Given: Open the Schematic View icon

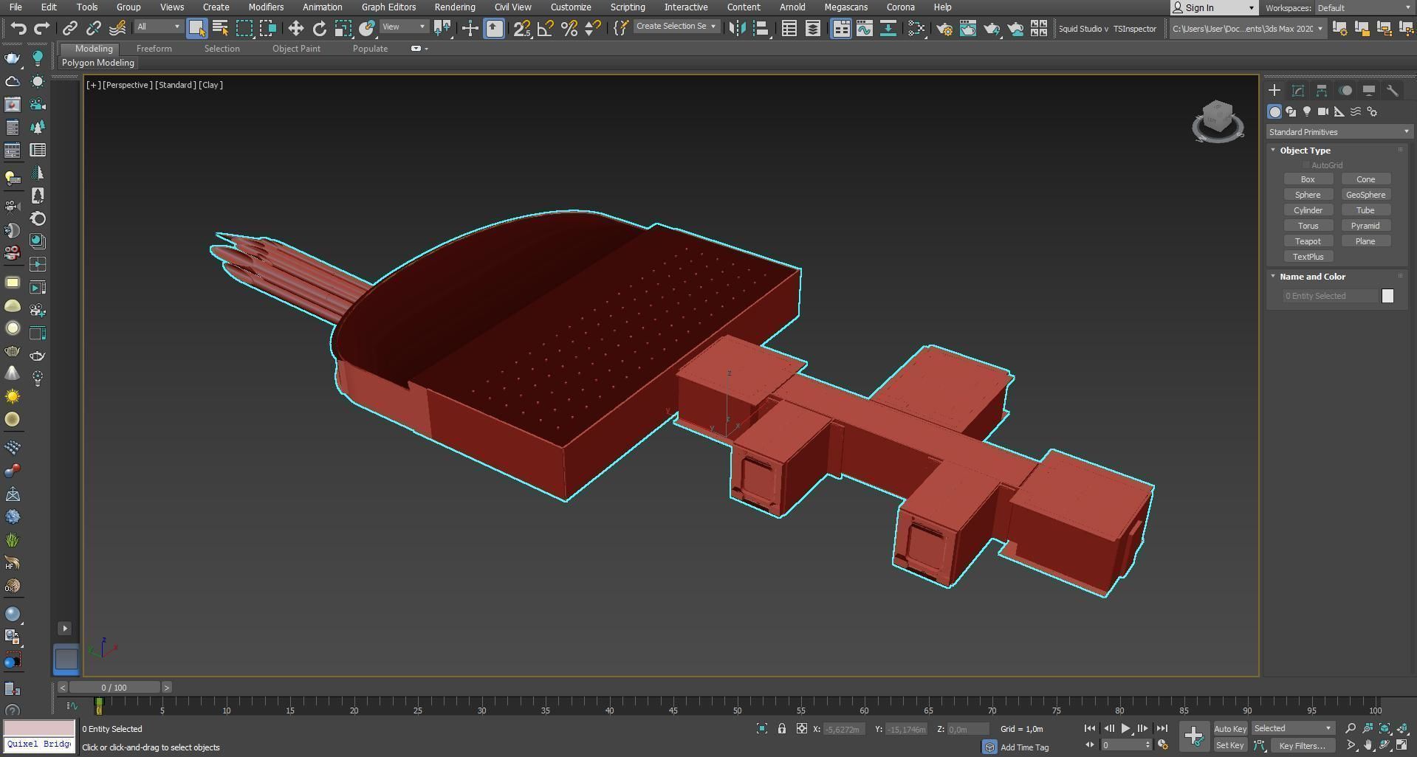Looking at the screenshot, I should (x=888, y=28).
